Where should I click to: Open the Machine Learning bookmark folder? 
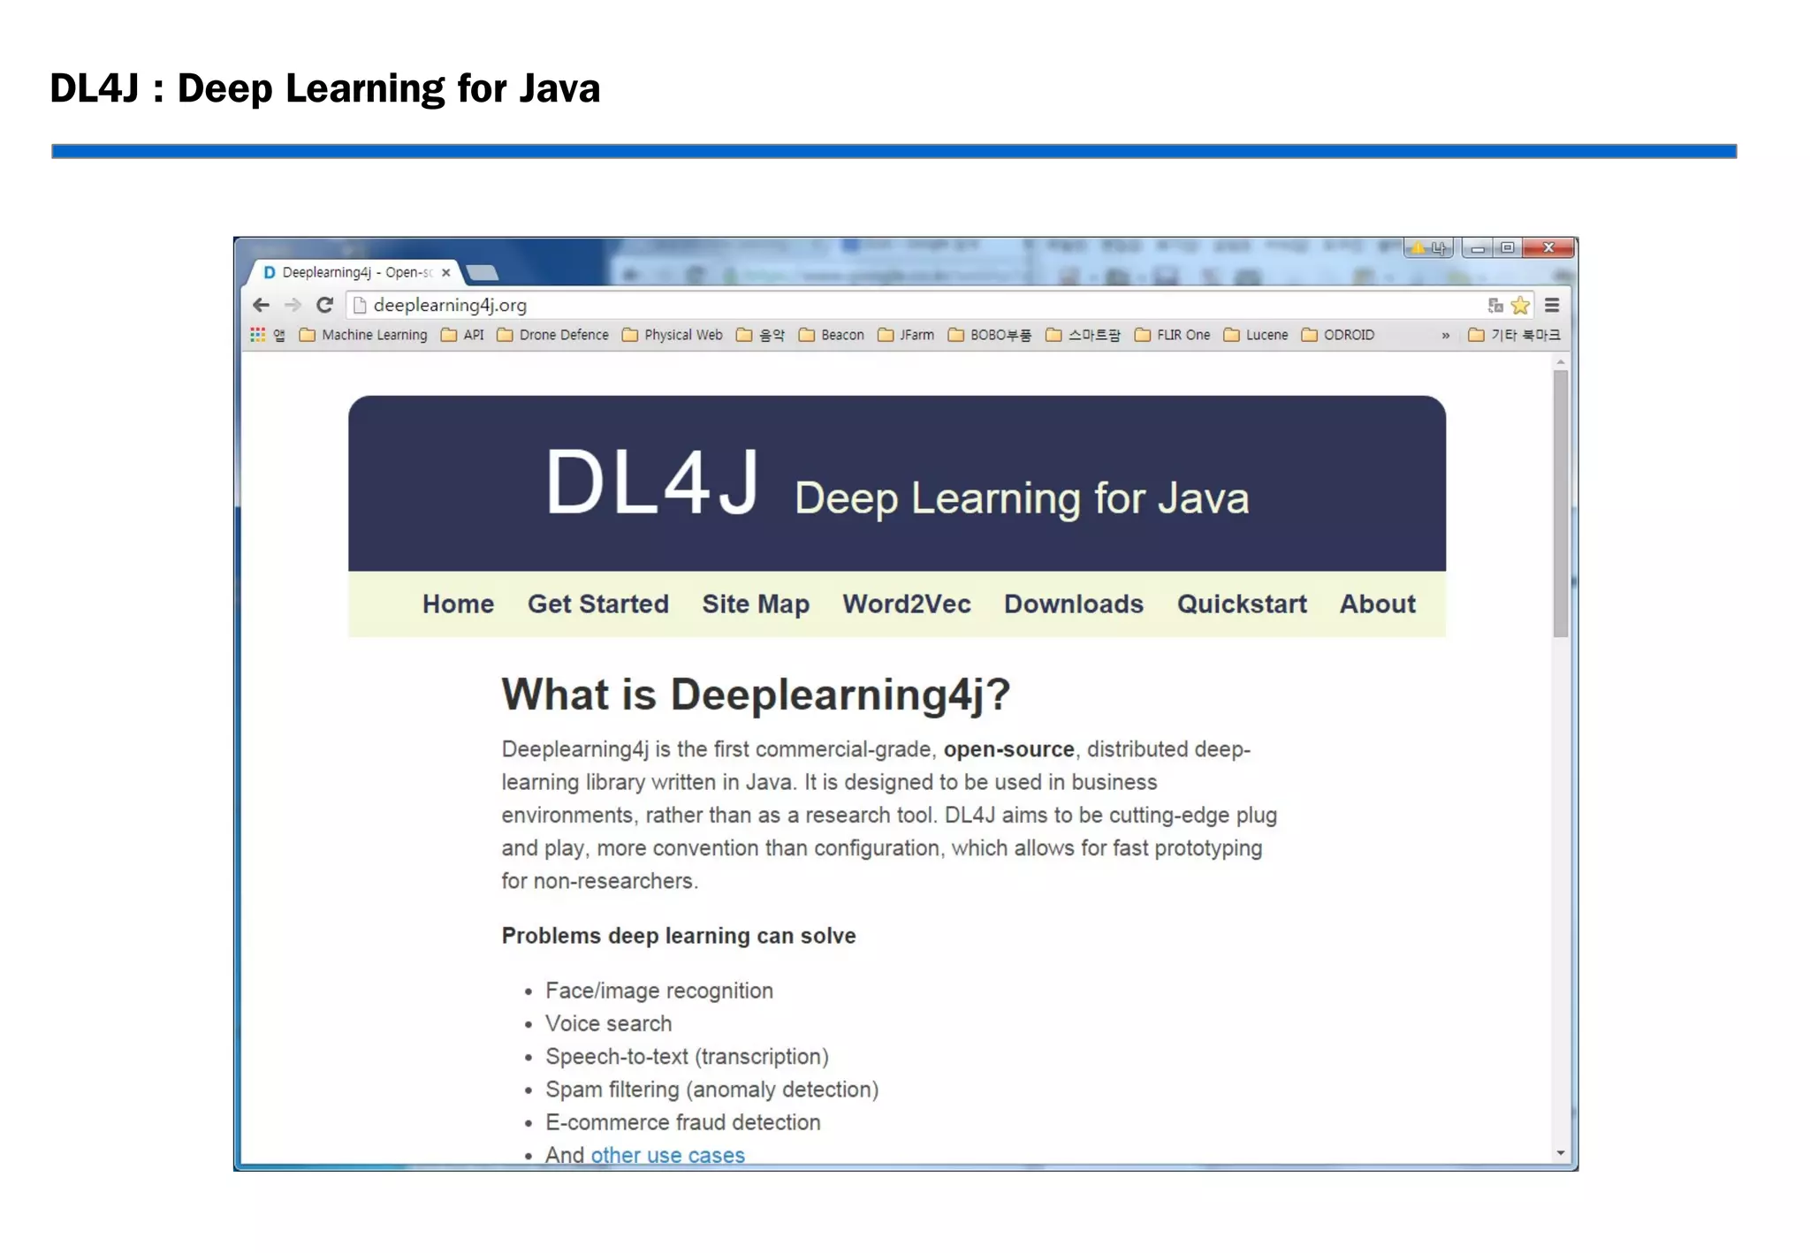pyautogui.click(x=364, y=335)
